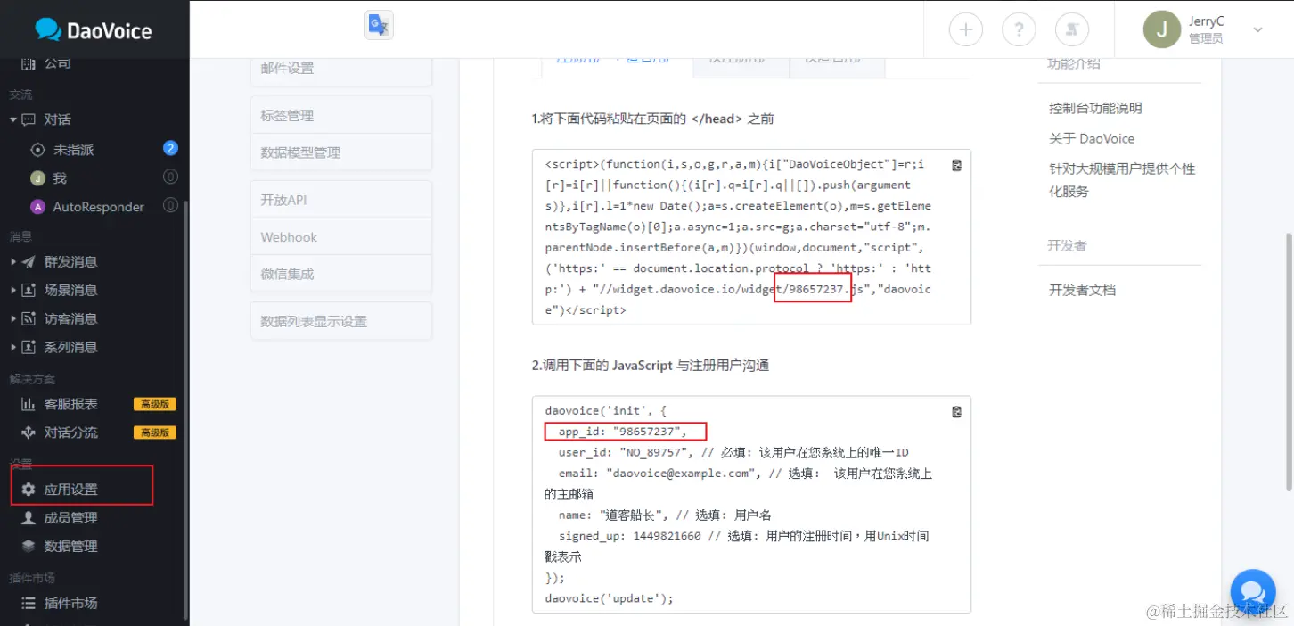
Task: Select AutoResponder conversations
Action: pos(99,207)
